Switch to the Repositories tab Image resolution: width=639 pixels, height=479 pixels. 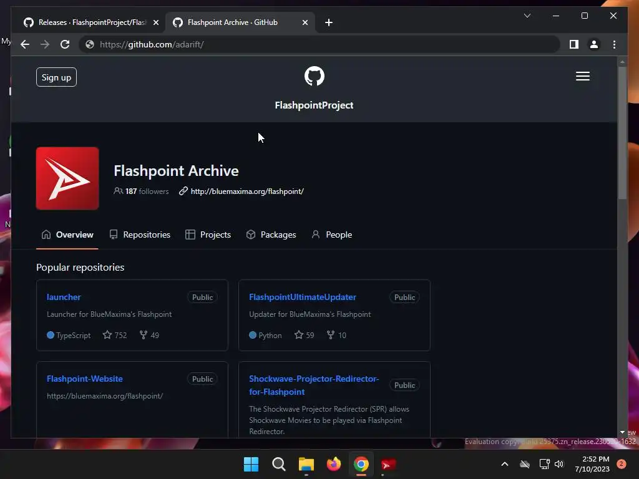click(140, 235)
